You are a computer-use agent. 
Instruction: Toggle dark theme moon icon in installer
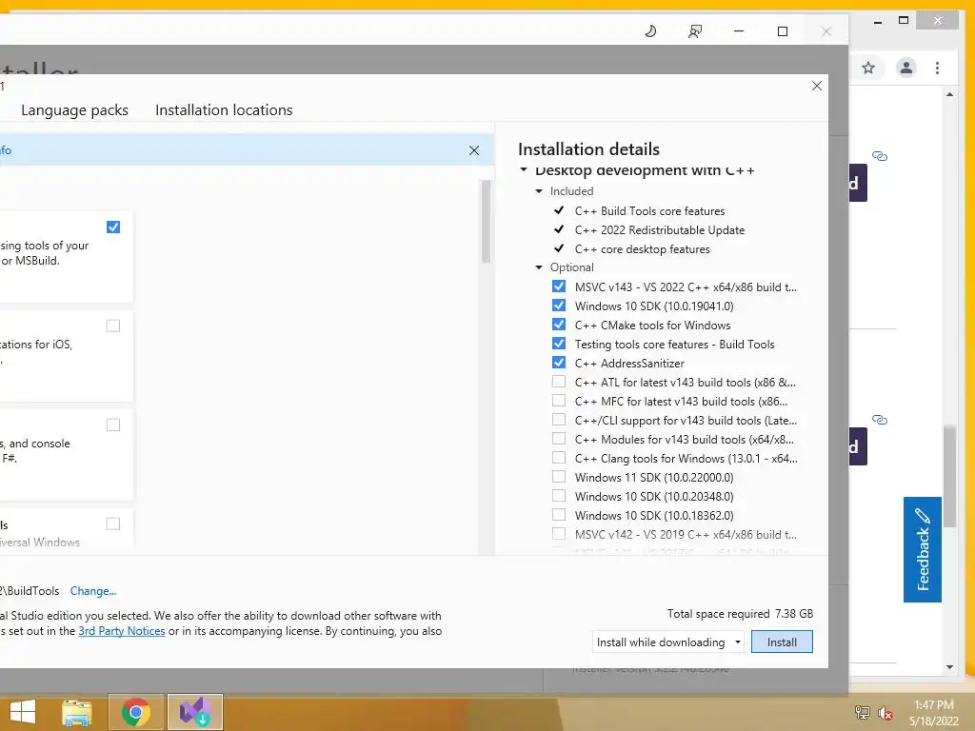pyautogui.click(x=650, y=31)
